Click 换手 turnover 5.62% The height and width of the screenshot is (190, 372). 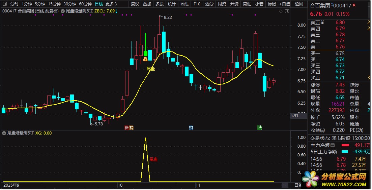click(x=338, y=117)
